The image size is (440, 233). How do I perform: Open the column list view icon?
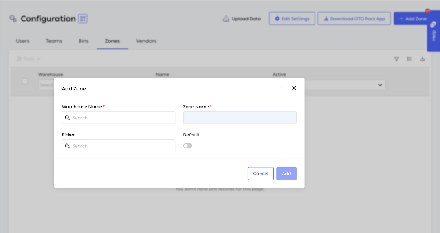pos(409,59)
